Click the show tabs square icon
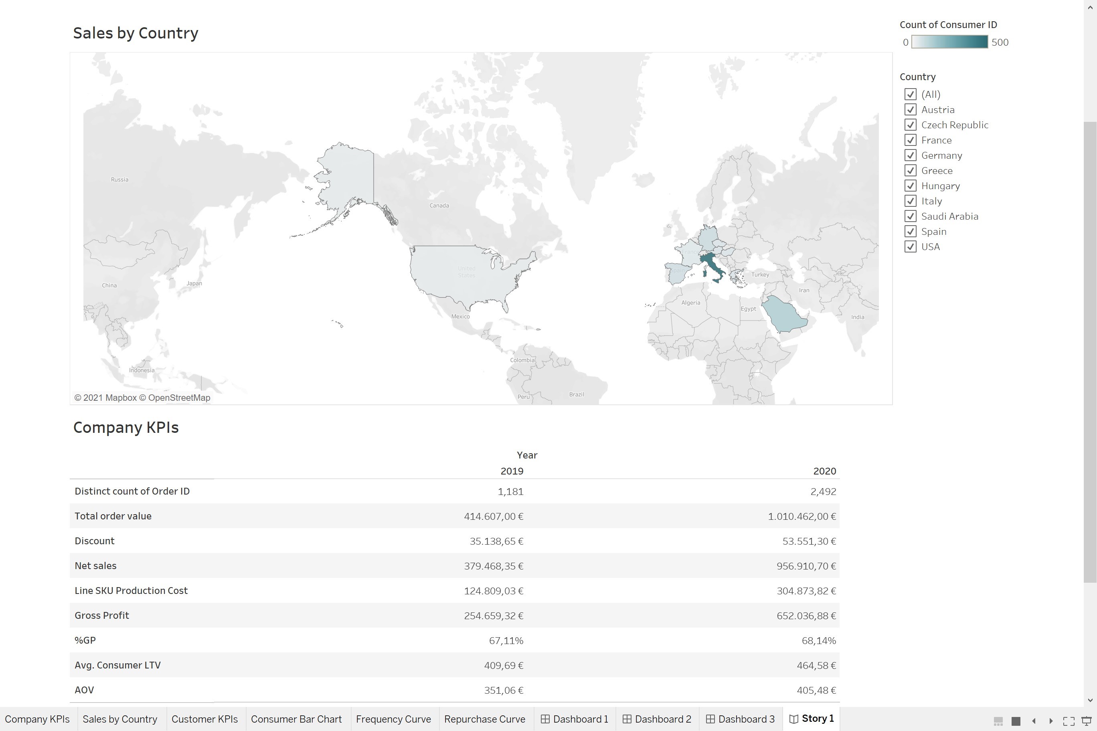Image resolution: width=1097 pixels, height=731 pixels. pyautogui.click(x=1016, y=721)
